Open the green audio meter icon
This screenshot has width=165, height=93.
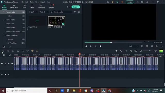point(161,51)
